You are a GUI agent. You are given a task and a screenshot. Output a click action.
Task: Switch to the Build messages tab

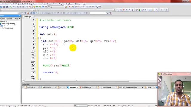tap(86, 87)
